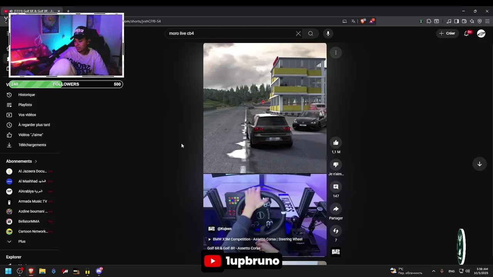Open the browser extensions puzzle icon
Screen dimensions: 493x277
[x=429, y=21]
